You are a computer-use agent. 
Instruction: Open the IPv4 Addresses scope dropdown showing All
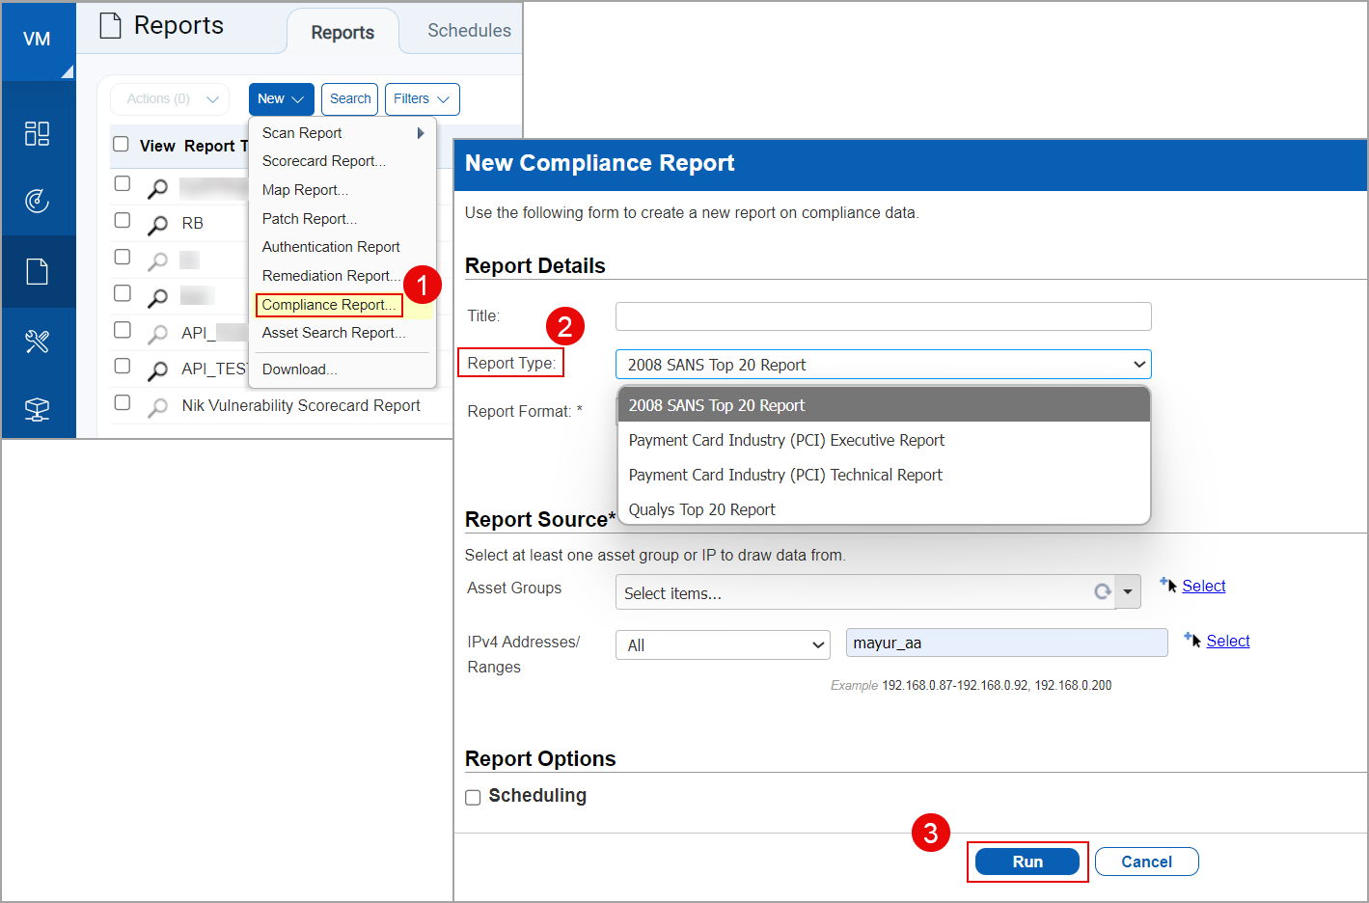tap(722, 644)
